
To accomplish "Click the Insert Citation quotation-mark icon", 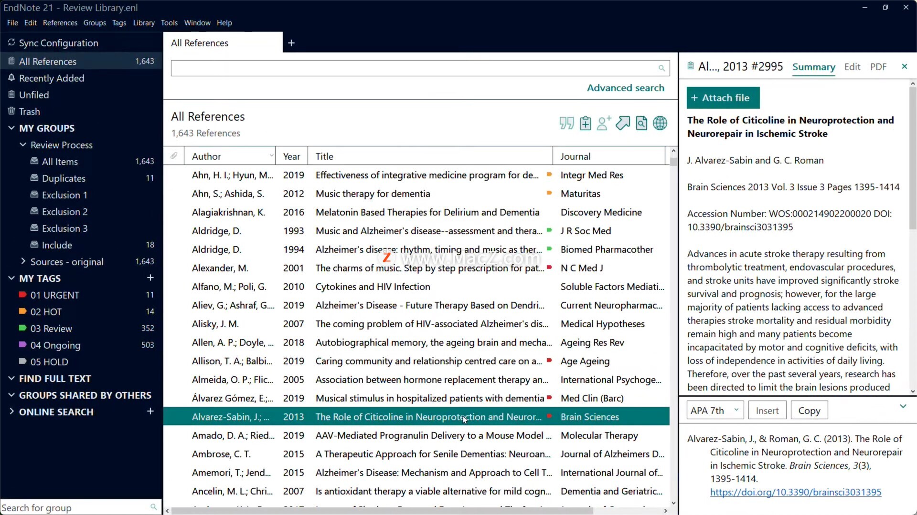I will [x=566, y=124].
